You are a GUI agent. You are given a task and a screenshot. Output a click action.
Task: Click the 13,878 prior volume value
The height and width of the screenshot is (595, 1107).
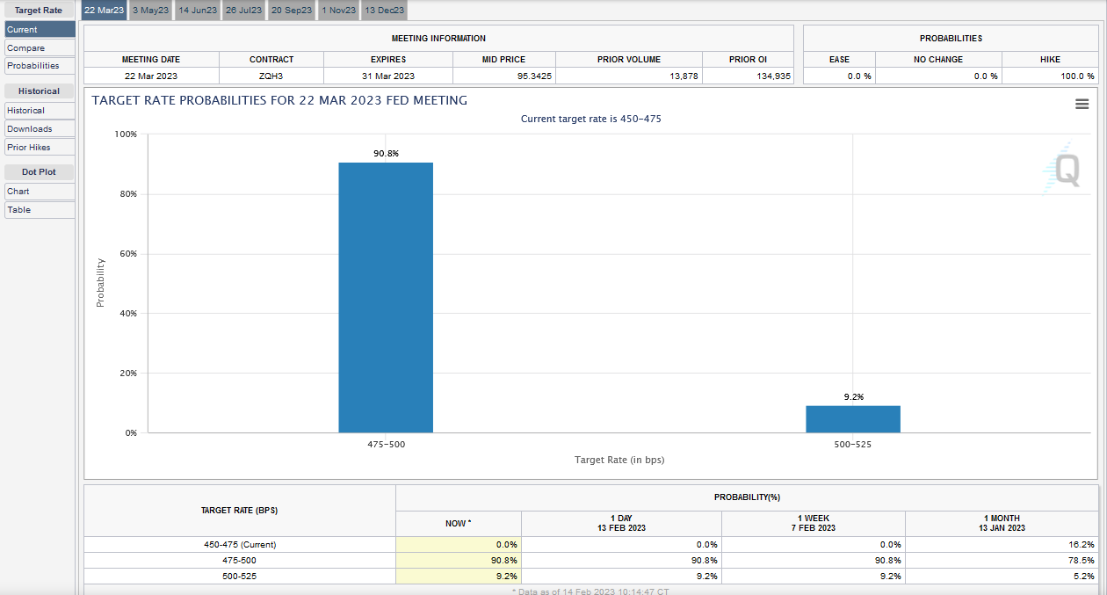684,76
